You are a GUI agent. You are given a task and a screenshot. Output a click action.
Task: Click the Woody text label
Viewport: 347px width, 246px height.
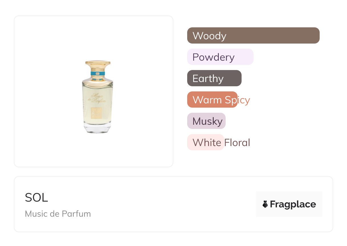point(209,36)
